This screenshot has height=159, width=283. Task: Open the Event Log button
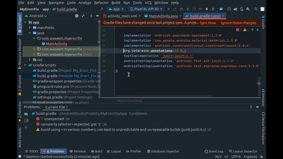click(x=214, y=151)
